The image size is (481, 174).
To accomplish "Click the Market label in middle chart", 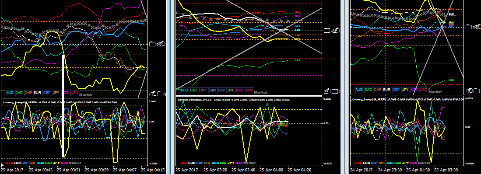I will pos(260,92).
